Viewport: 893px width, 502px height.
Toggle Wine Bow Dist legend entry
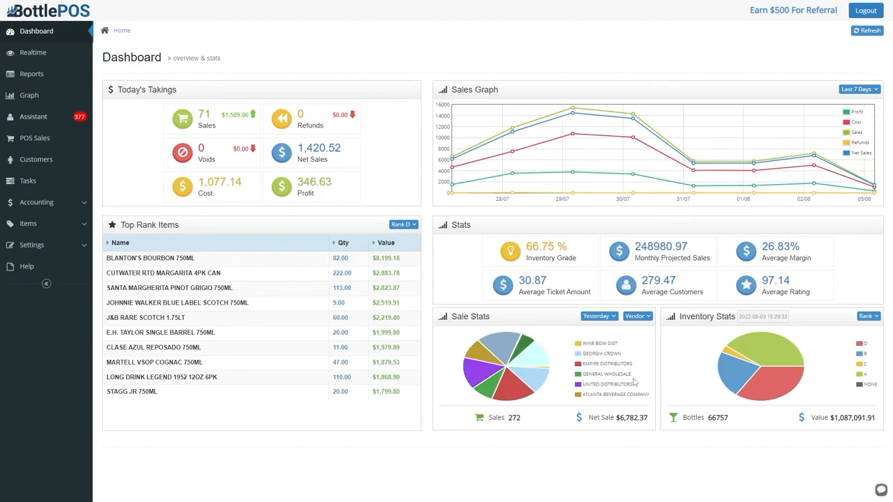(596, 343)
